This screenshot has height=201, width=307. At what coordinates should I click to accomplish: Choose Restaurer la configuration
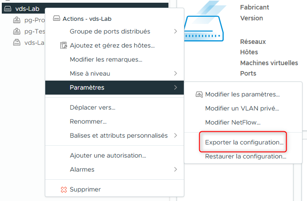pyautogui.click(x=245, y=157)
